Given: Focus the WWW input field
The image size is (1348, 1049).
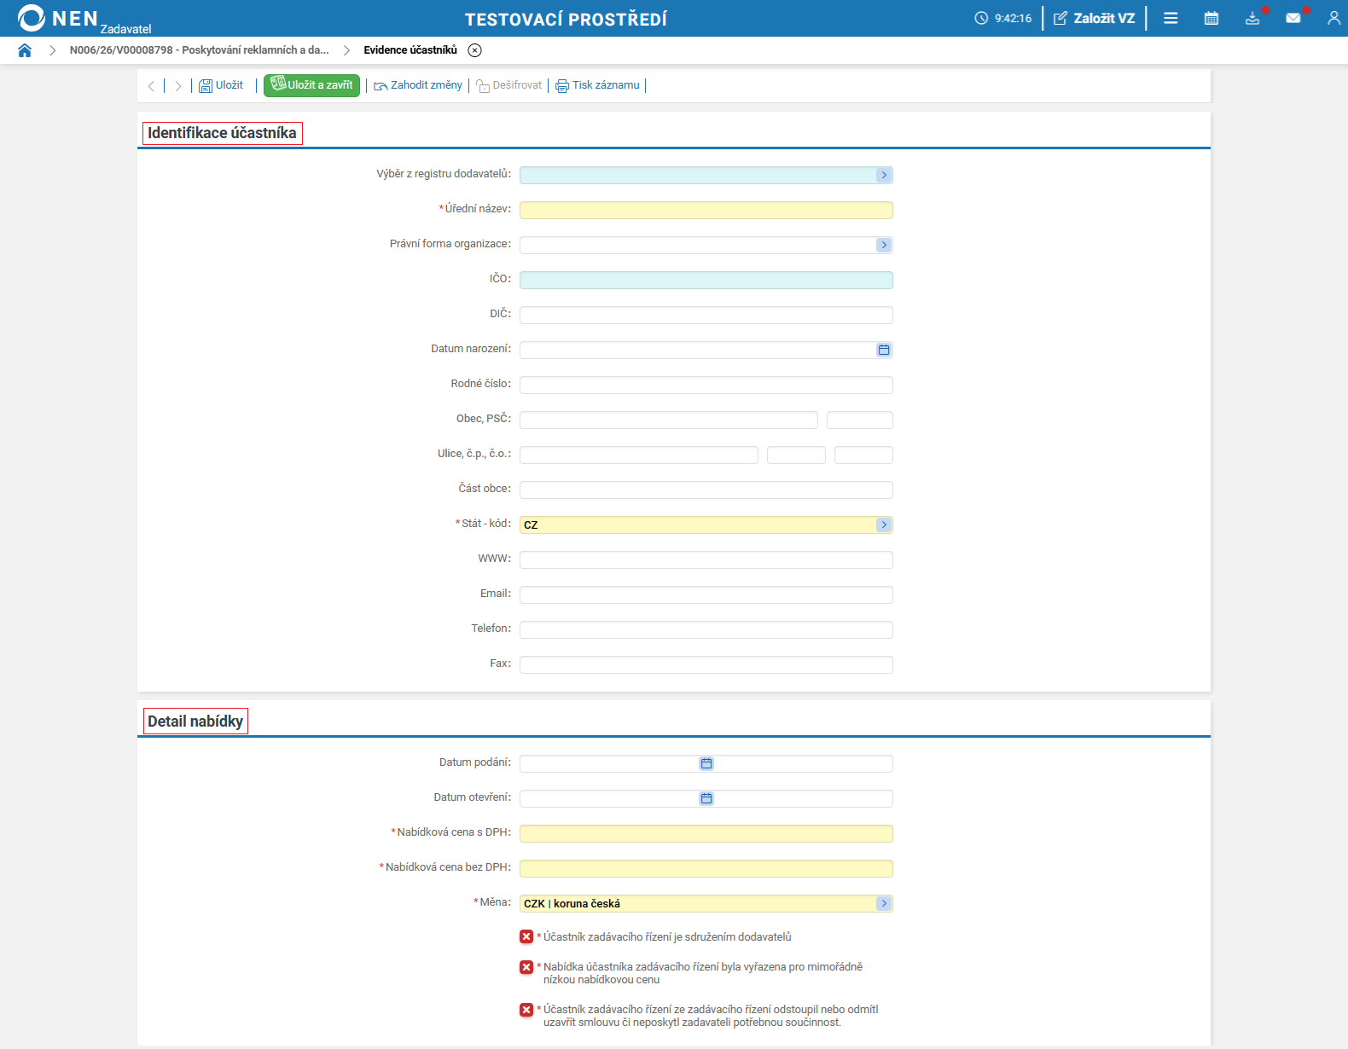Looking at the screenshot, I should click(x=706, y=559).
